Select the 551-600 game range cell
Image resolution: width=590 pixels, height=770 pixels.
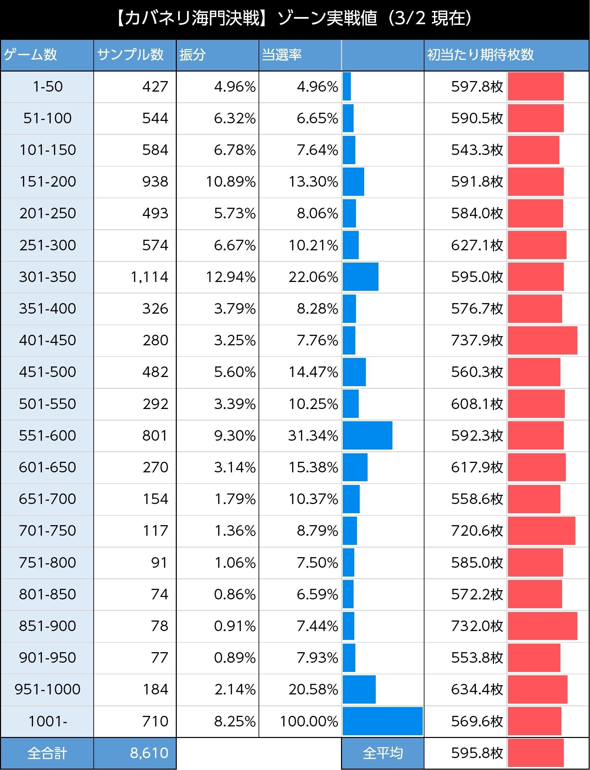[x=47, y=436]
